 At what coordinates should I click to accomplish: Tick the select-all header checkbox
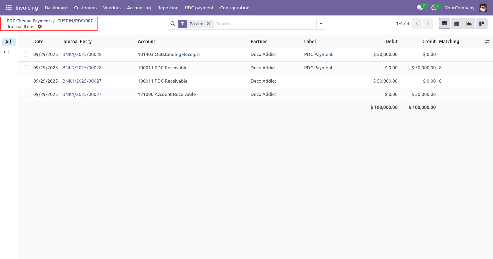pyautogui.click(x=26, y=42)
